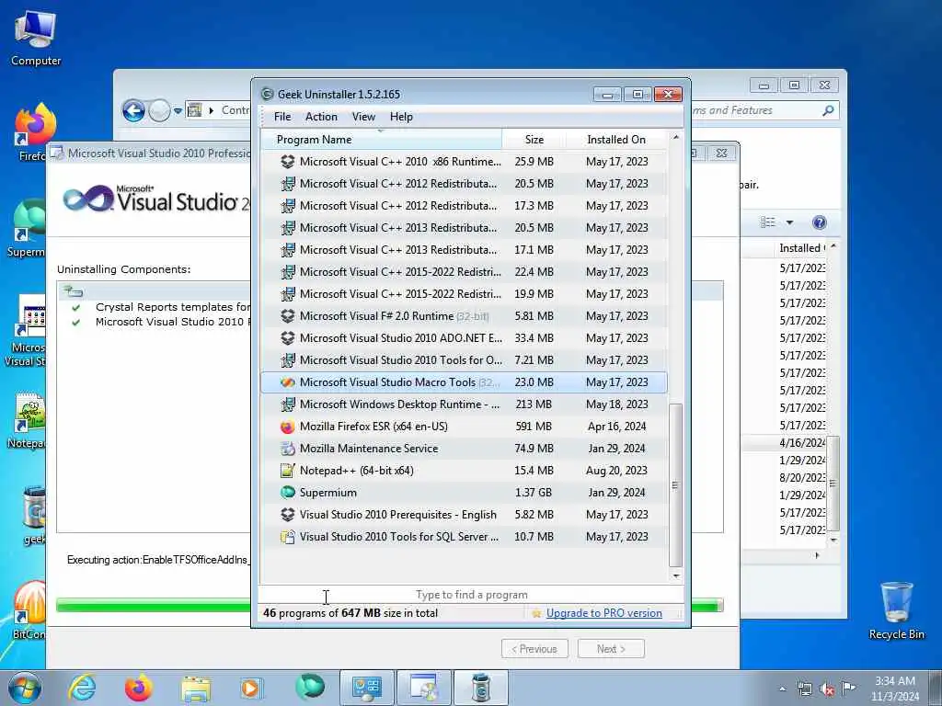Click the 591 MB size value
This screenshot has height=706, width=942.
click(534, 427)
